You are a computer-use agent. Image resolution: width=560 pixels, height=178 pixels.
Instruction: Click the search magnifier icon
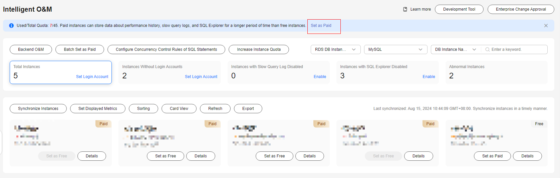(488, 49)
